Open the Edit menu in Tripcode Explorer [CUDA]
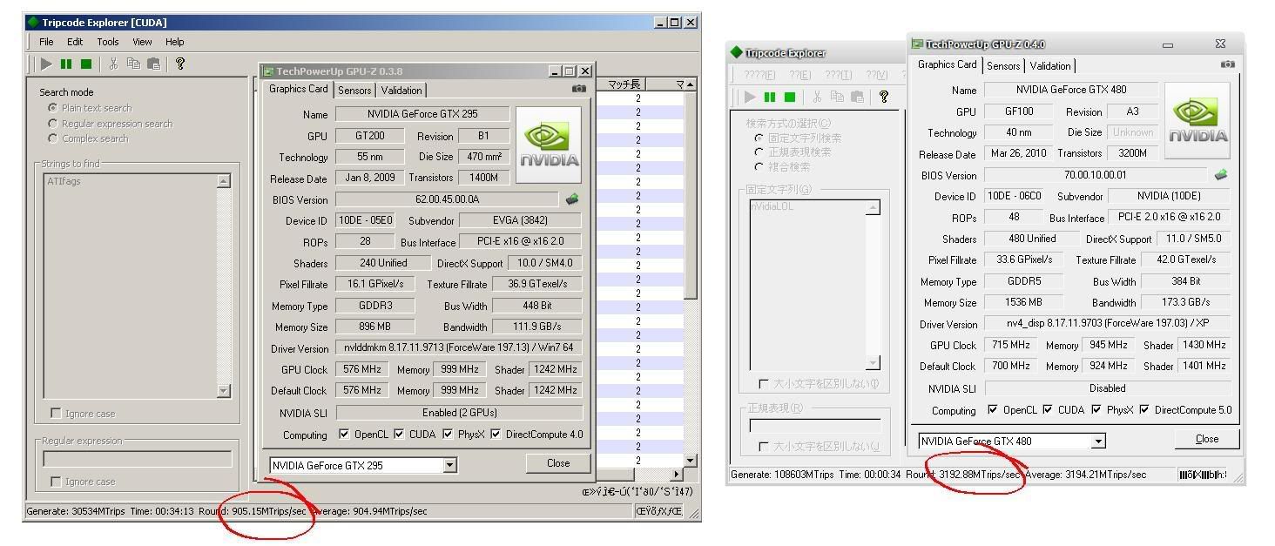This screenshot has height=546, width=1275. [75, 42]
